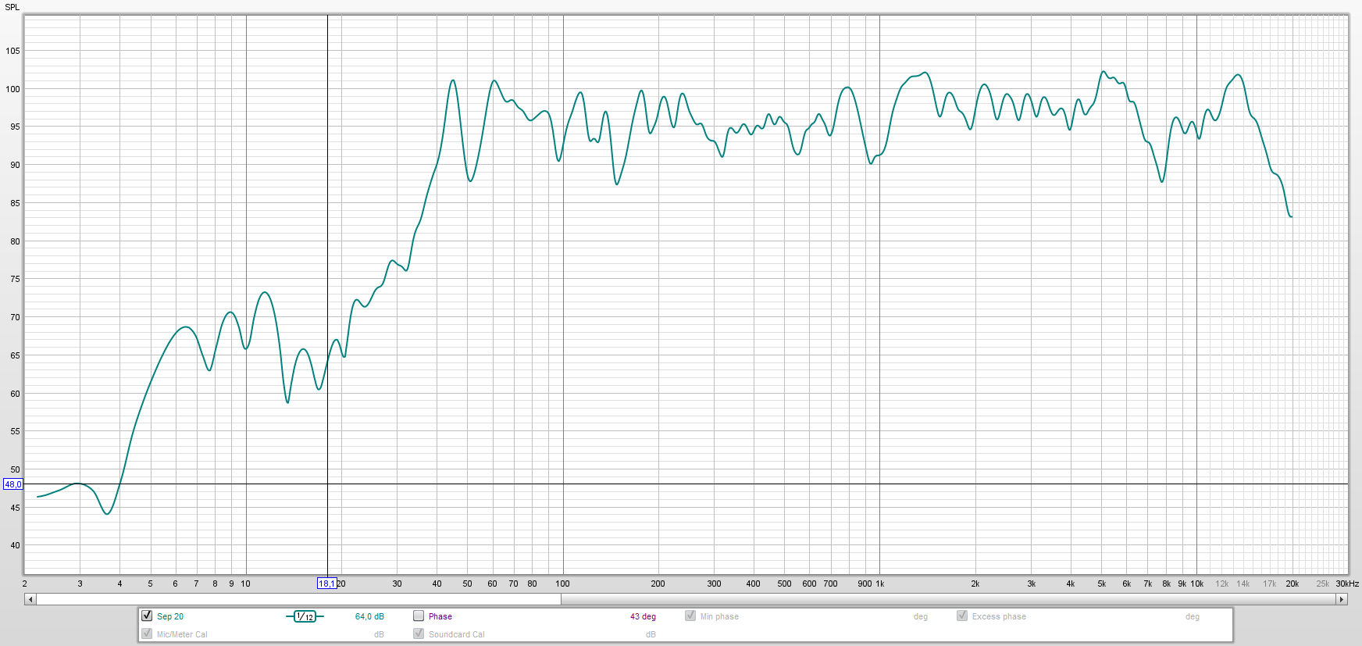Viewport: 1362px width, 646px height.
Task: Click the Min phase label text
Action: coord(719,616)
